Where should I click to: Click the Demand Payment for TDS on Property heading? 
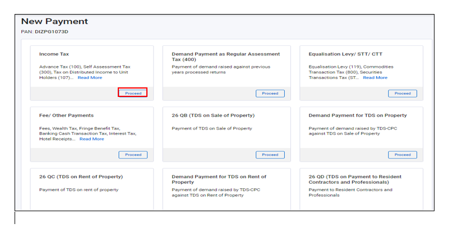point(358,115)
